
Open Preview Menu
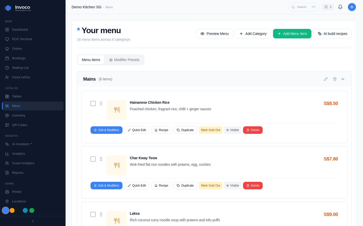tap(215, 33)
